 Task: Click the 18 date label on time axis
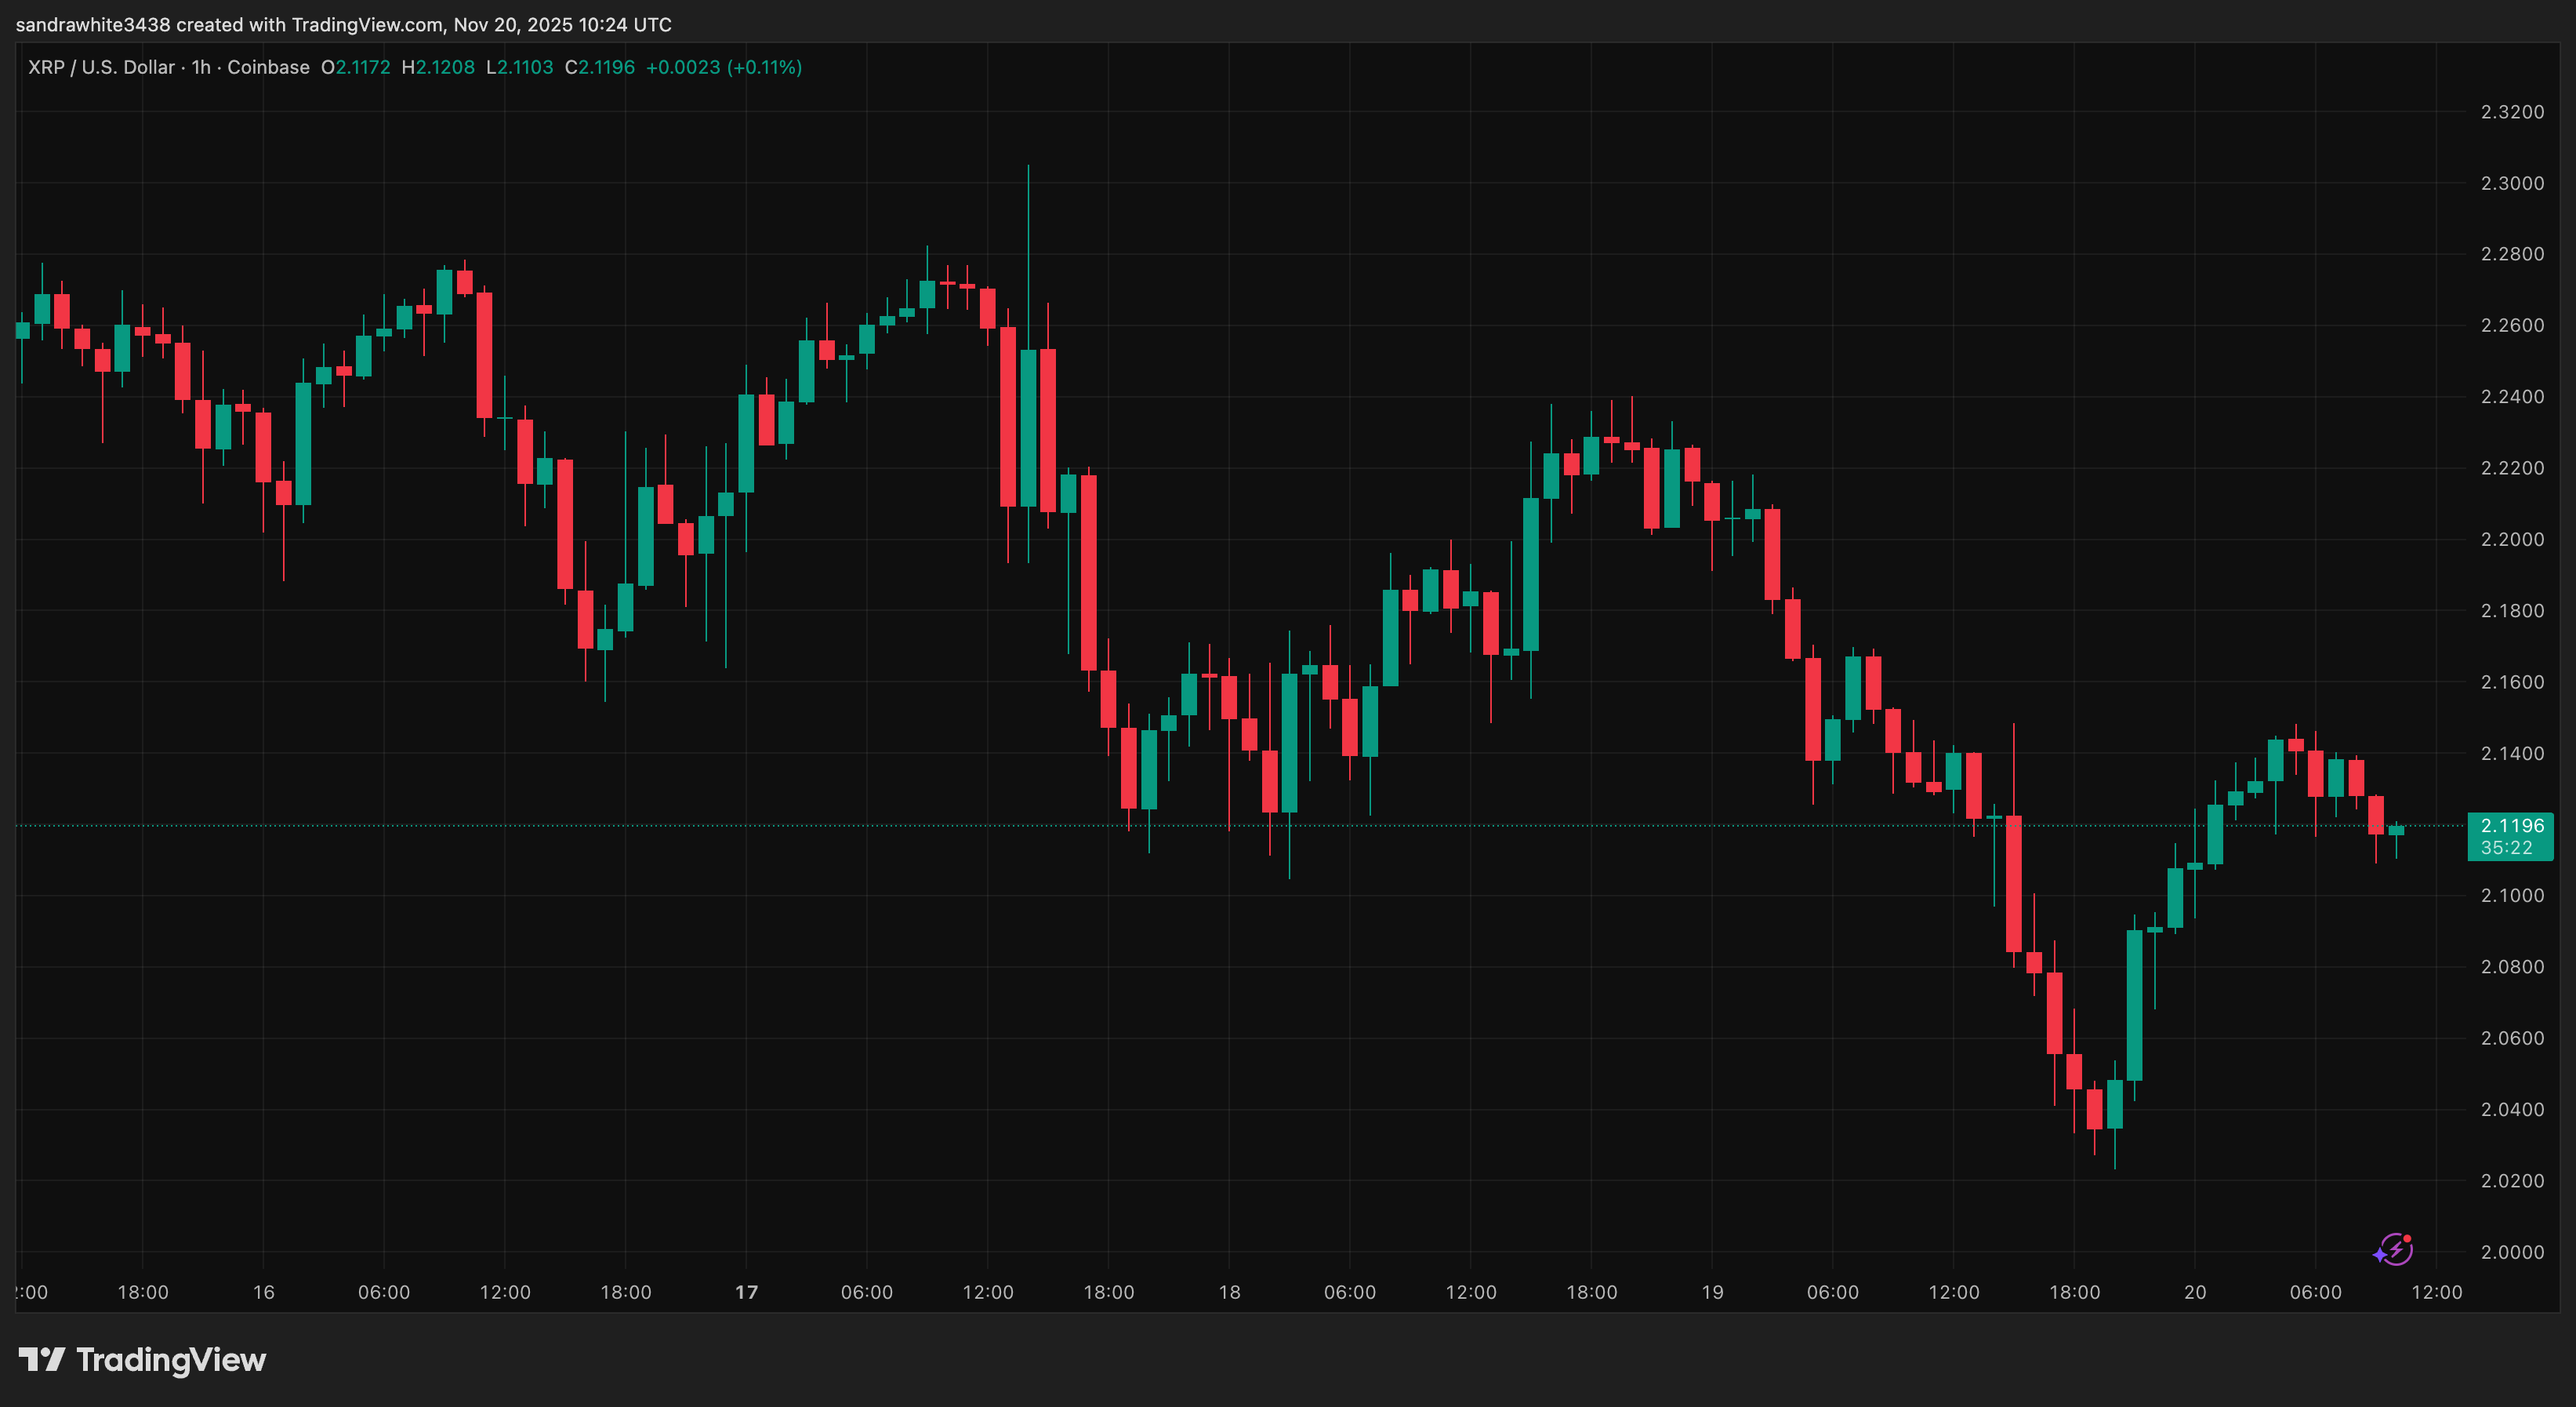(1229, 1292)
